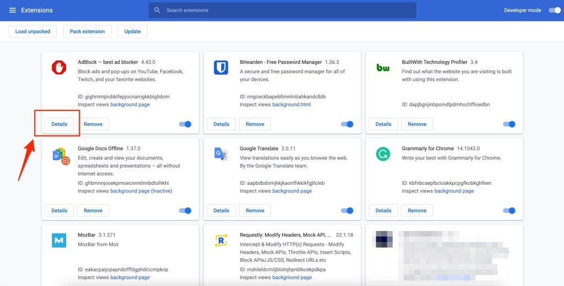Open Google Translate background page link

(292, 191)
